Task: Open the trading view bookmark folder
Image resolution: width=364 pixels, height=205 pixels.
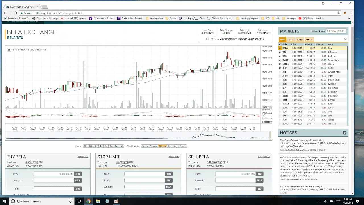Action: click(x=154, y=18)
